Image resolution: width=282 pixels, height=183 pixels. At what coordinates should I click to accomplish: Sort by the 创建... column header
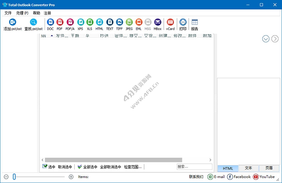165,36
